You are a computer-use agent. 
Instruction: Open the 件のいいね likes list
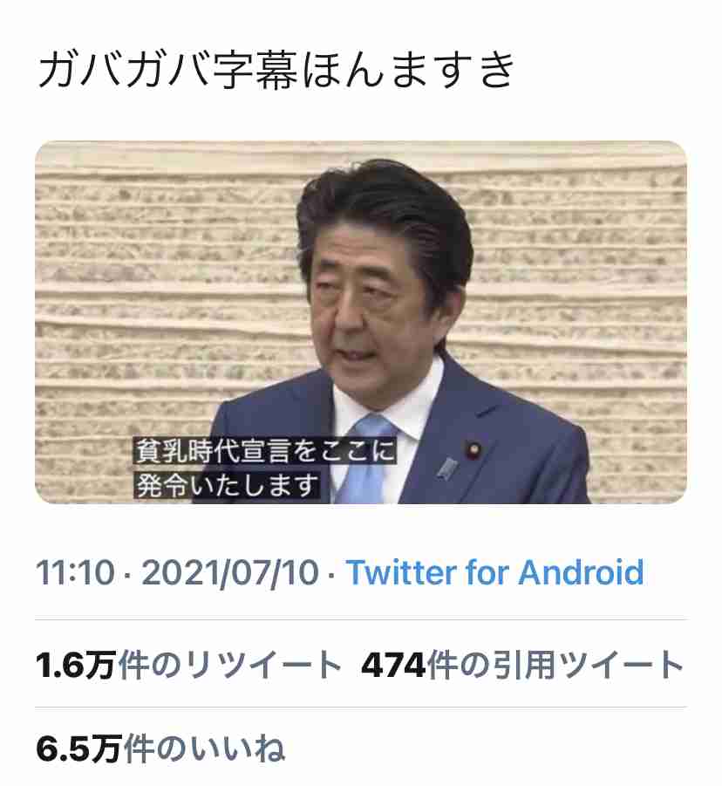click(x=204, y=748)
